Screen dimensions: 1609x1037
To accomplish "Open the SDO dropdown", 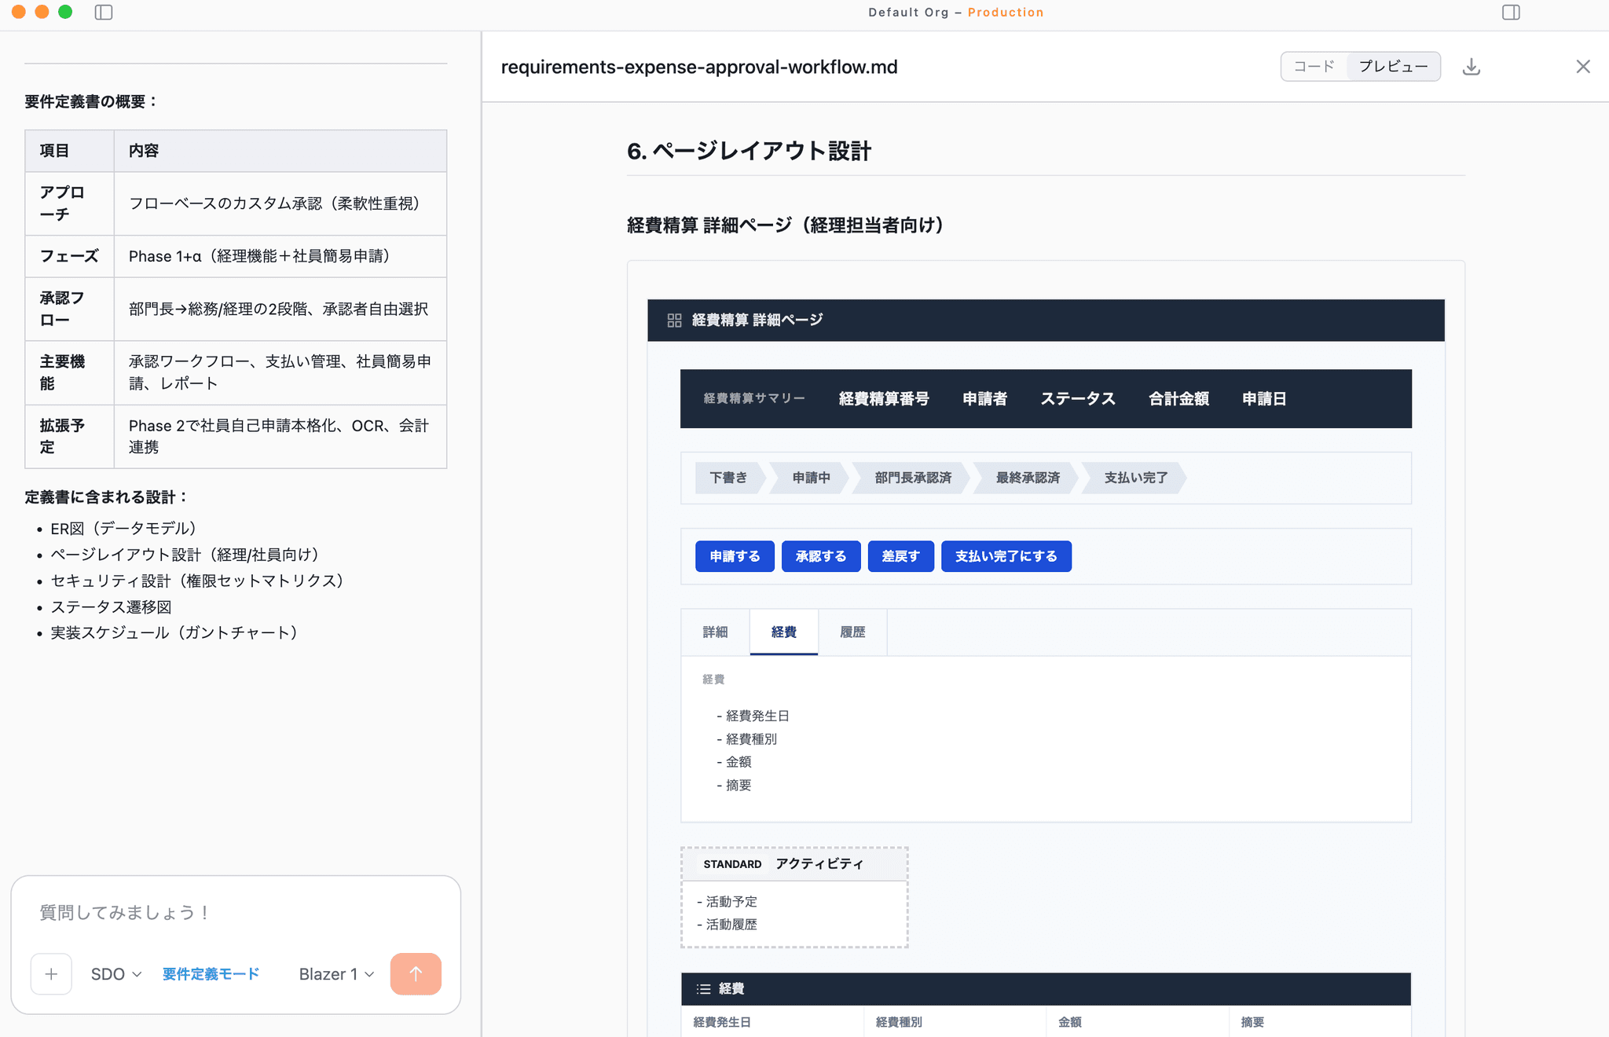I will 116,974.
